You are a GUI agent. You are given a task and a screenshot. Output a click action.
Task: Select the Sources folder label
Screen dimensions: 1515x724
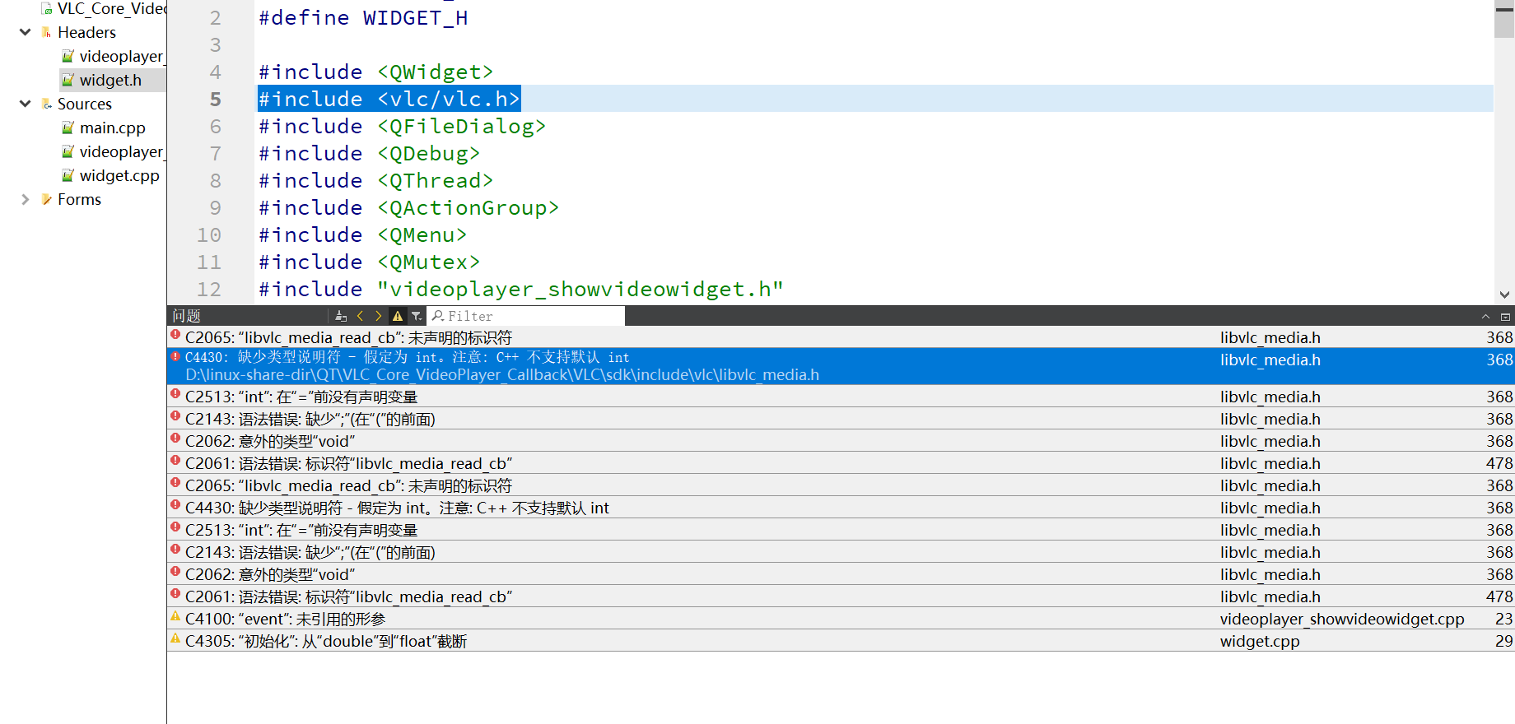(85, 104)
